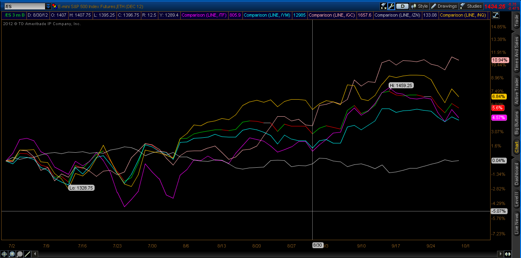Click Comparison (LINE, /ZN) label
The height and width of the screenshot is (258, 521).
tap(398, 15)
